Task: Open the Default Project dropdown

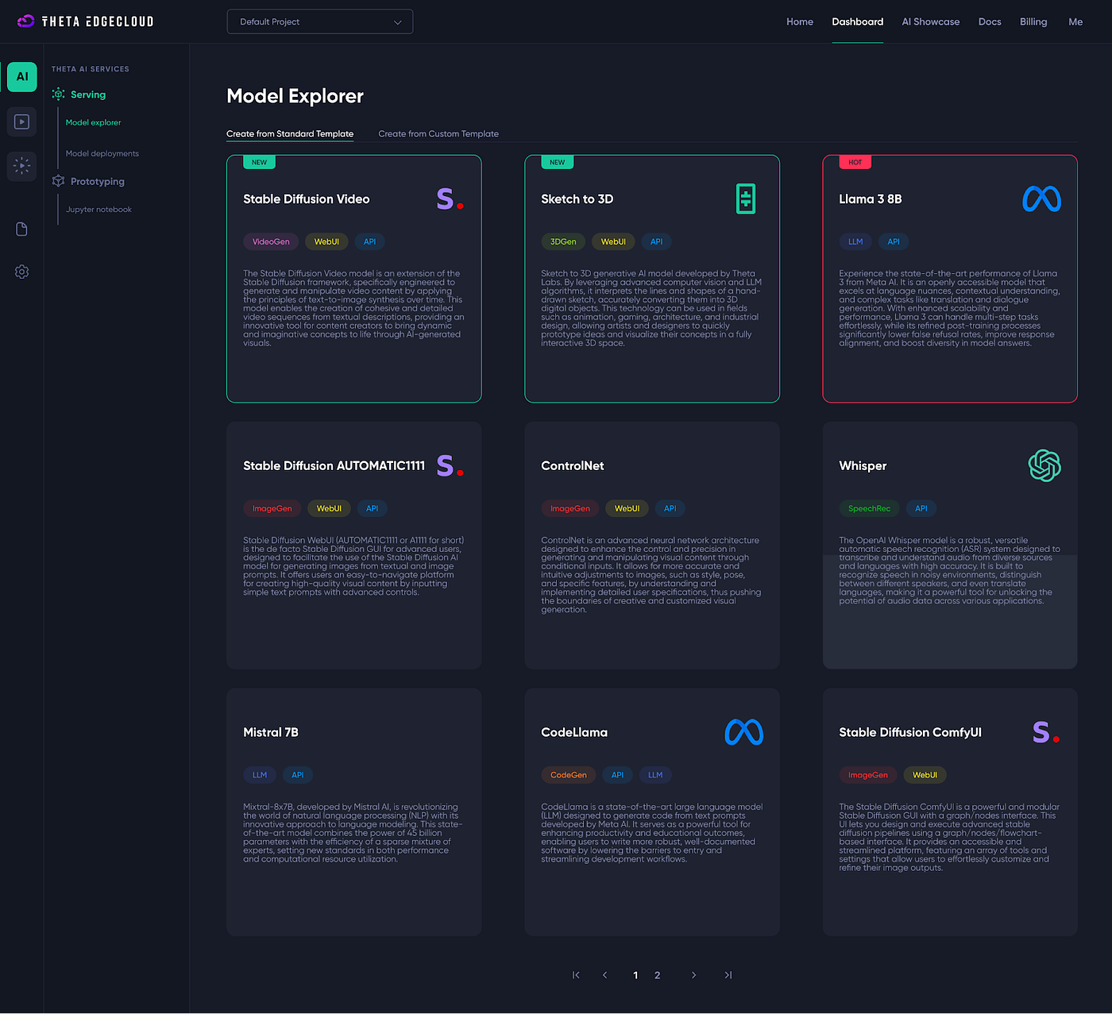Action: coord(320,21)
